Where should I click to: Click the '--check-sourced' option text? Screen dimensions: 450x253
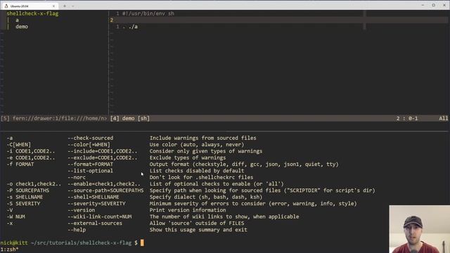click(x=91, y=138)
